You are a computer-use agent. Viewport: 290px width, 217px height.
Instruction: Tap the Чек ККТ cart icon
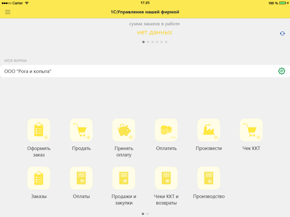click(251, 130)
